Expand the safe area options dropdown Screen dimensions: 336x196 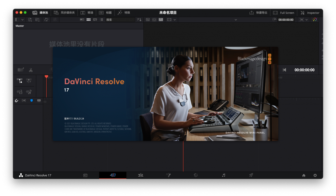click(x=307, y=20)
